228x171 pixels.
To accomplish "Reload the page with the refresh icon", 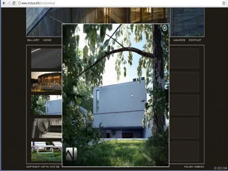I will pos(14,3).
